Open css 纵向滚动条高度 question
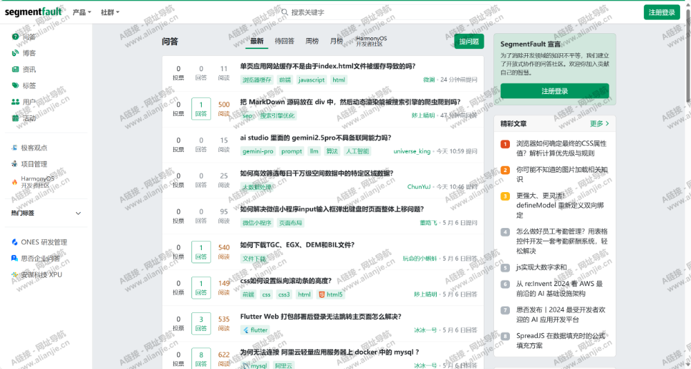This screenshot has width=691, height=369. pos(285,281)
